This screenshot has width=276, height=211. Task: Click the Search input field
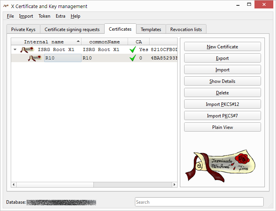pos(199,202)
